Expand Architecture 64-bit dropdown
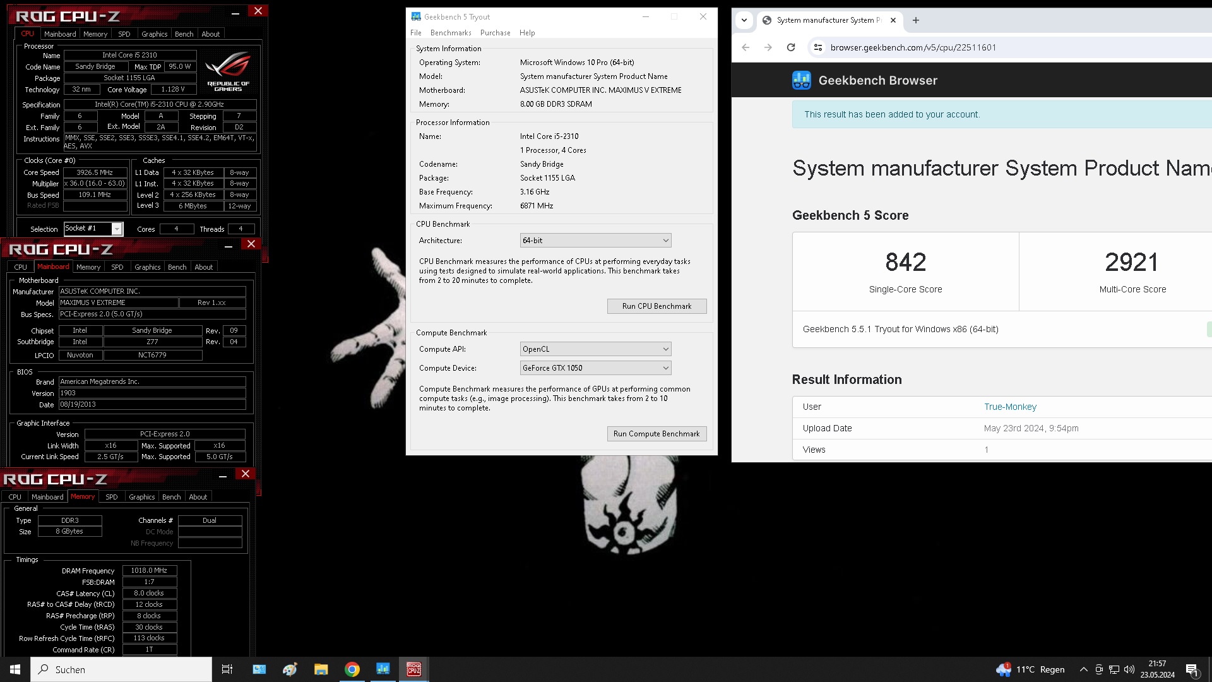1212x682 pixels. pos(595,241)
